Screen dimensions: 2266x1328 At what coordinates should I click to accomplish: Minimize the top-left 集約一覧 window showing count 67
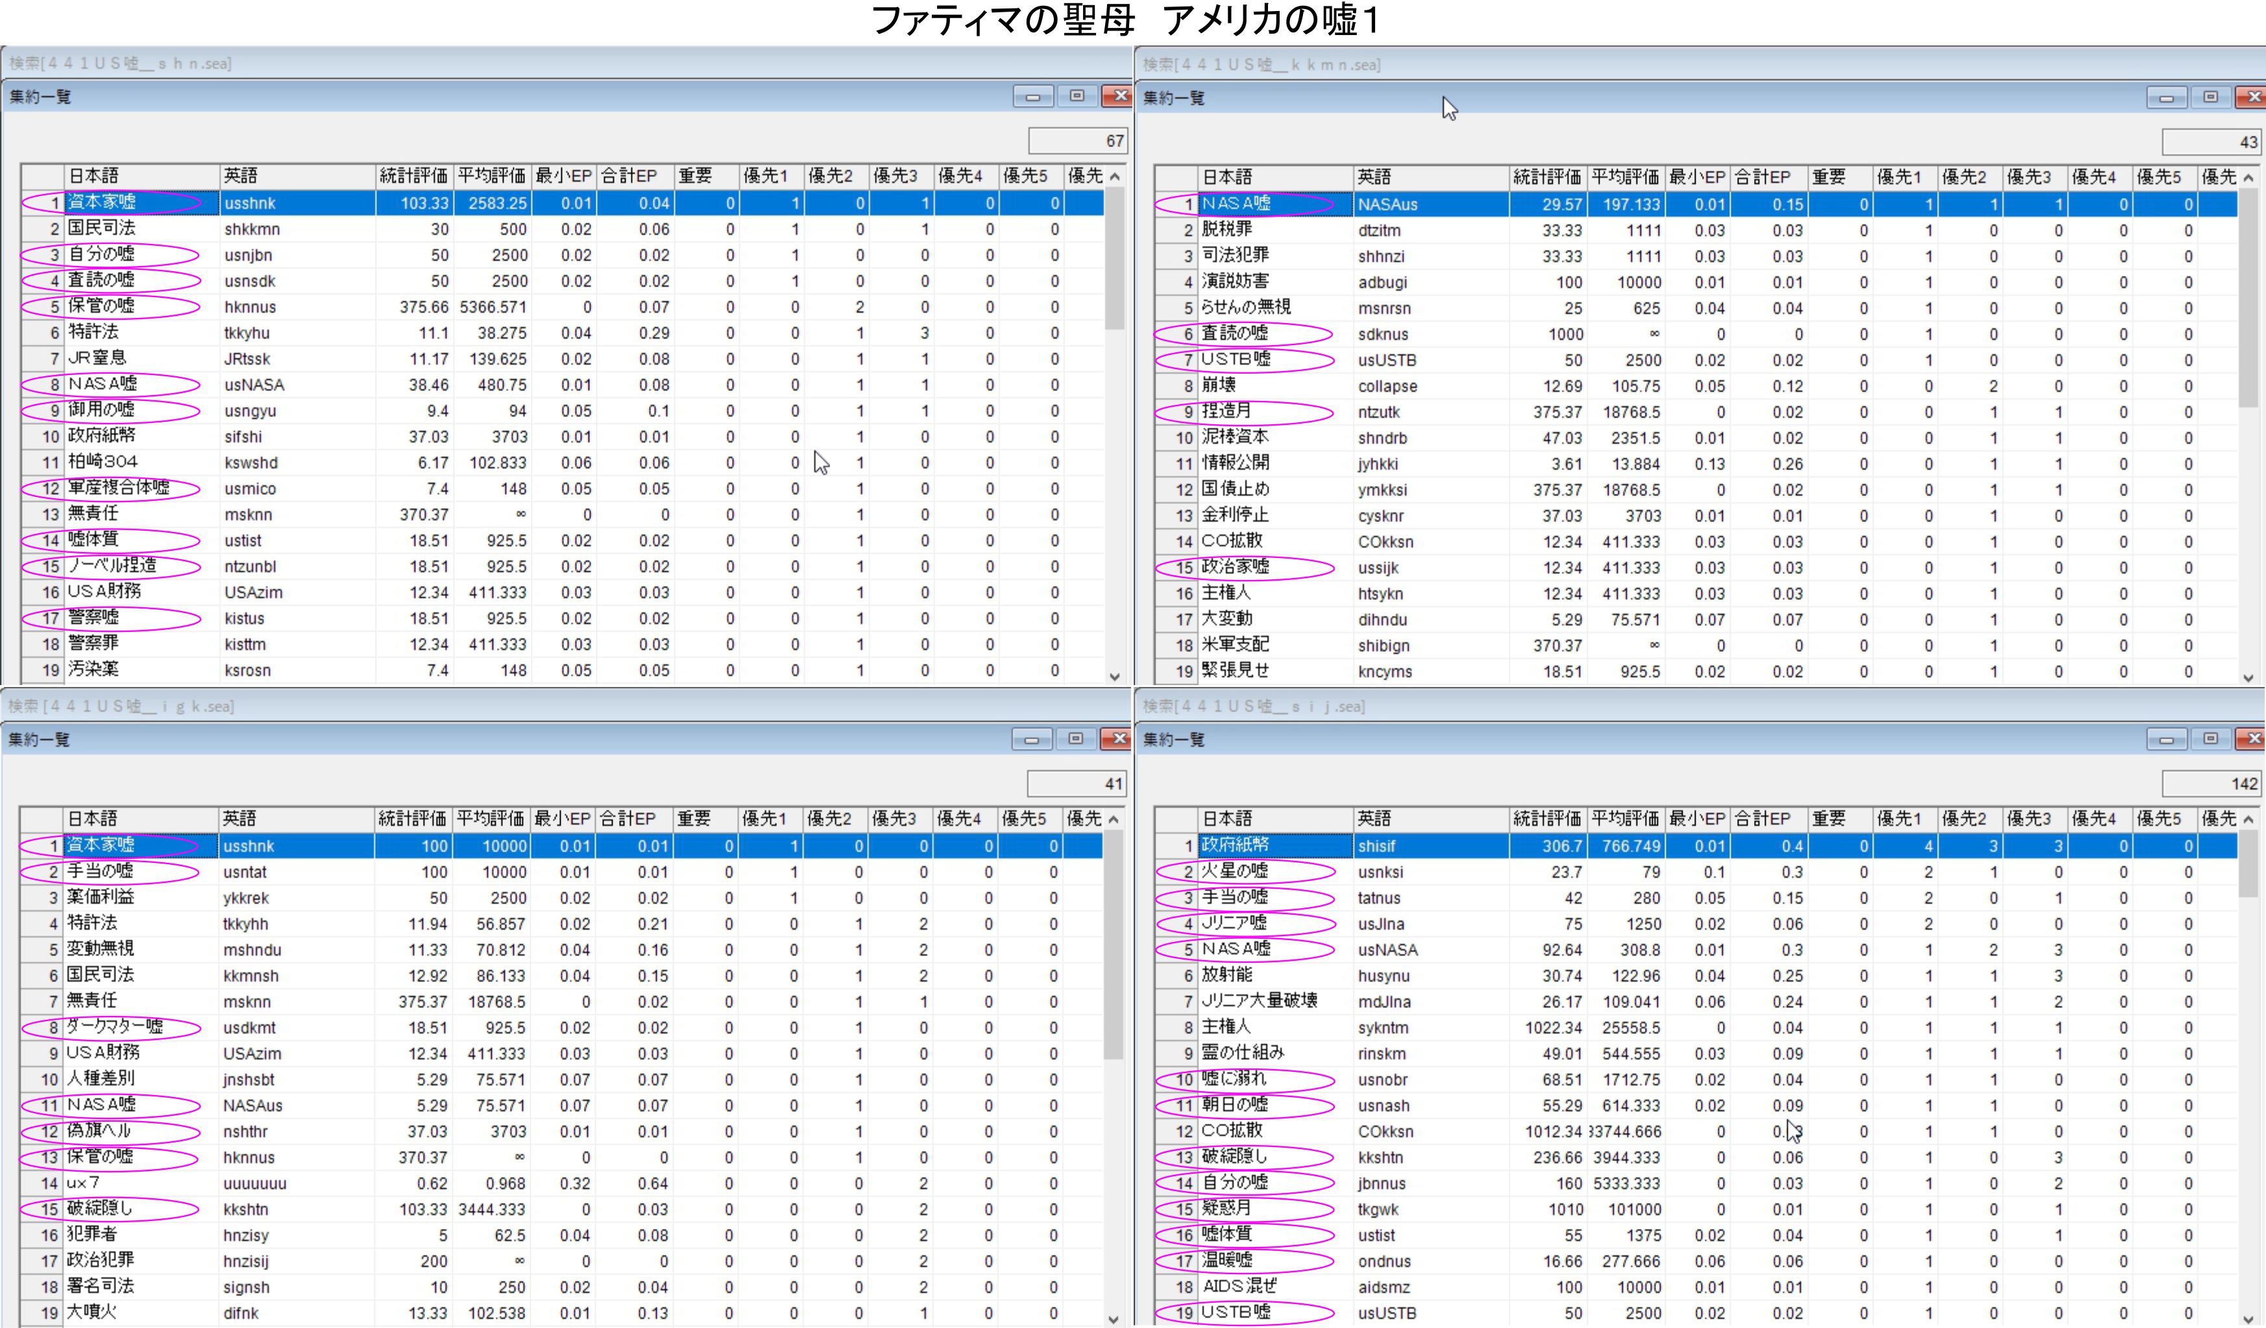1032,96
